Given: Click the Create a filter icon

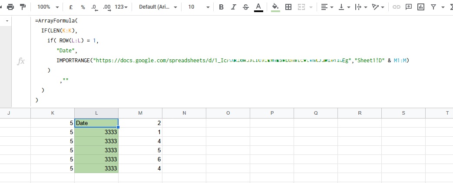Looking at the screenshot, I should point(433,7).
